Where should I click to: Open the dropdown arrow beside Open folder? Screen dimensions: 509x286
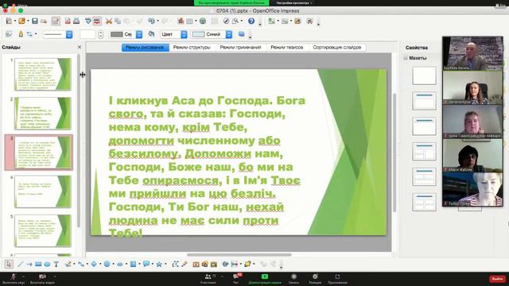pyautogui.click(x=28, y=21)
